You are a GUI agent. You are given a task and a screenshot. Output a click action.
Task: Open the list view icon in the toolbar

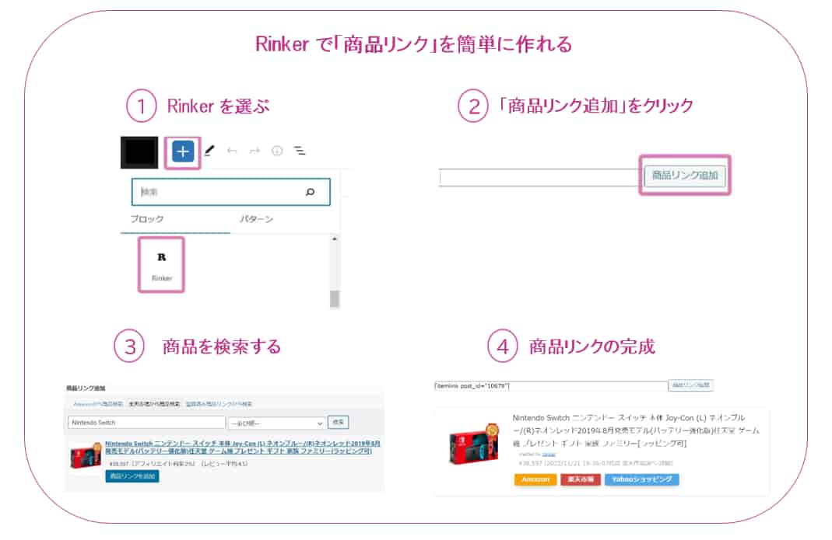pos(299,151)
